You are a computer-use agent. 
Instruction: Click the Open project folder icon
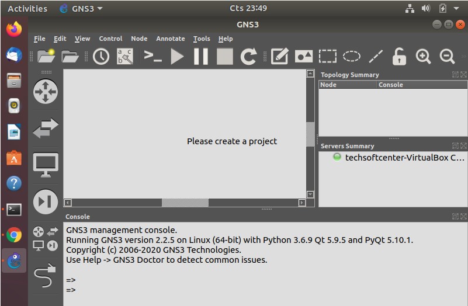point(70,56)
